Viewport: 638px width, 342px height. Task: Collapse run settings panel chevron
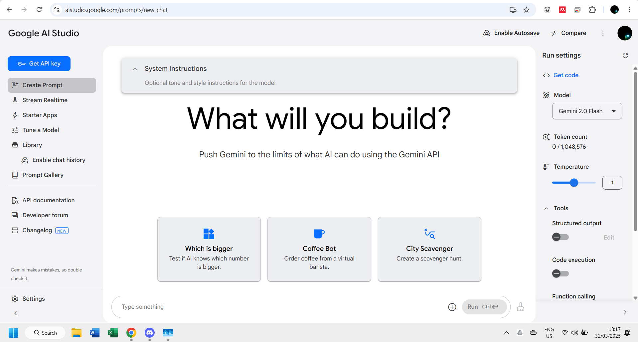[x=625, y=312]
